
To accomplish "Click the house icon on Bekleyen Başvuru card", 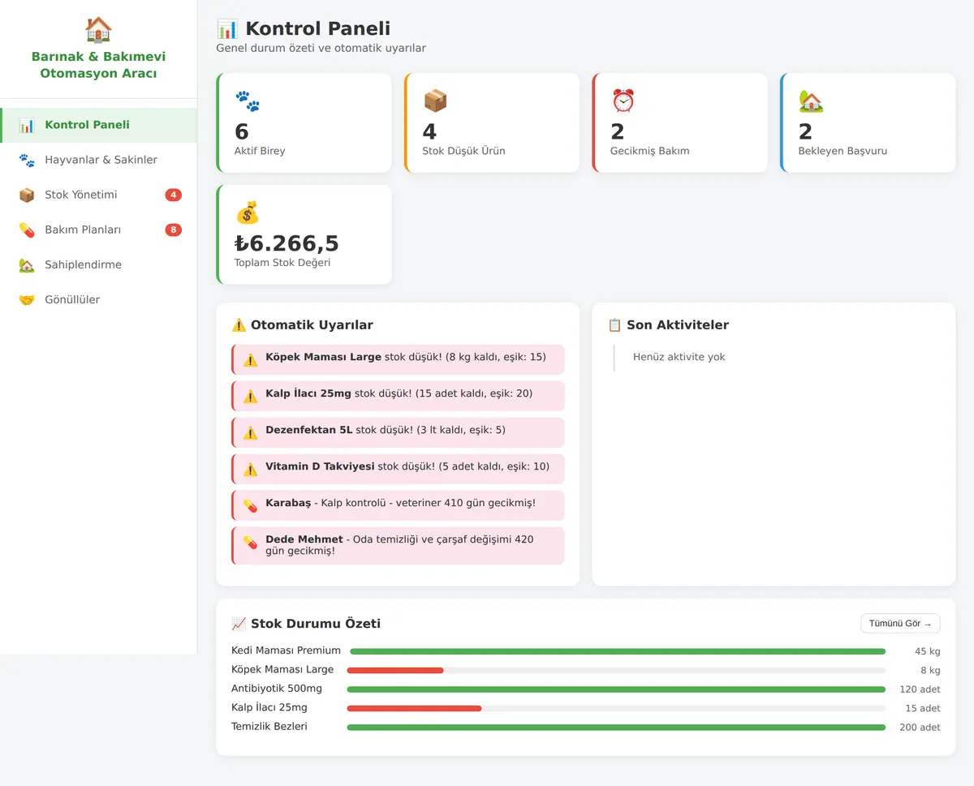I will tap(811, 101).
